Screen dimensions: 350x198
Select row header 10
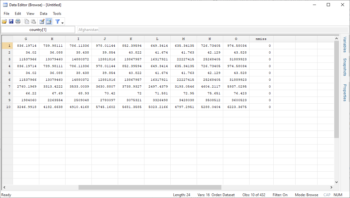(x=7, y=107)
